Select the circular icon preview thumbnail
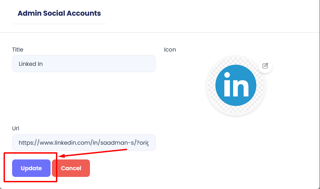The width and height of the screenshot is (320, 189). (x=235, y=86)
